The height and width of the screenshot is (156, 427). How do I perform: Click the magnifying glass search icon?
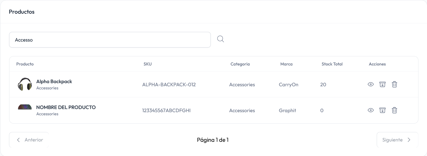(x=220, y=39)
